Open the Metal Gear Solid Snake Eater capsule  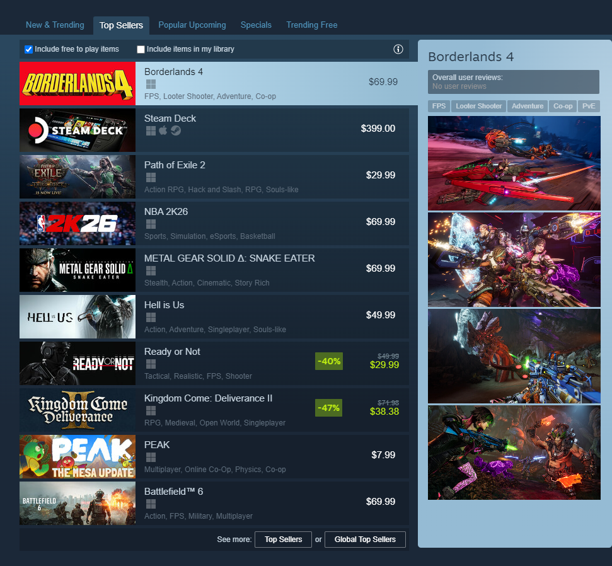pyautogui.click(x=78, y=270)
